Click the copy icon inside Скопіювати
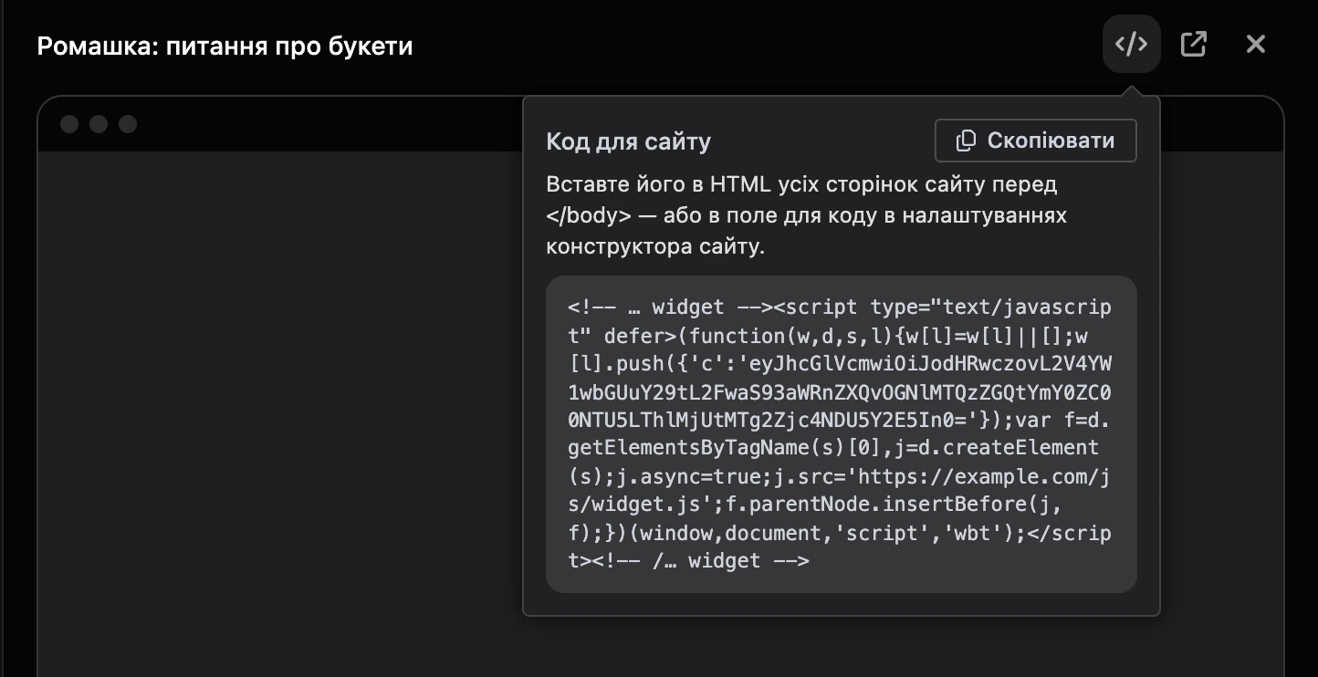Viewport: 1318px width, 677px height. (x=966, y=141)
